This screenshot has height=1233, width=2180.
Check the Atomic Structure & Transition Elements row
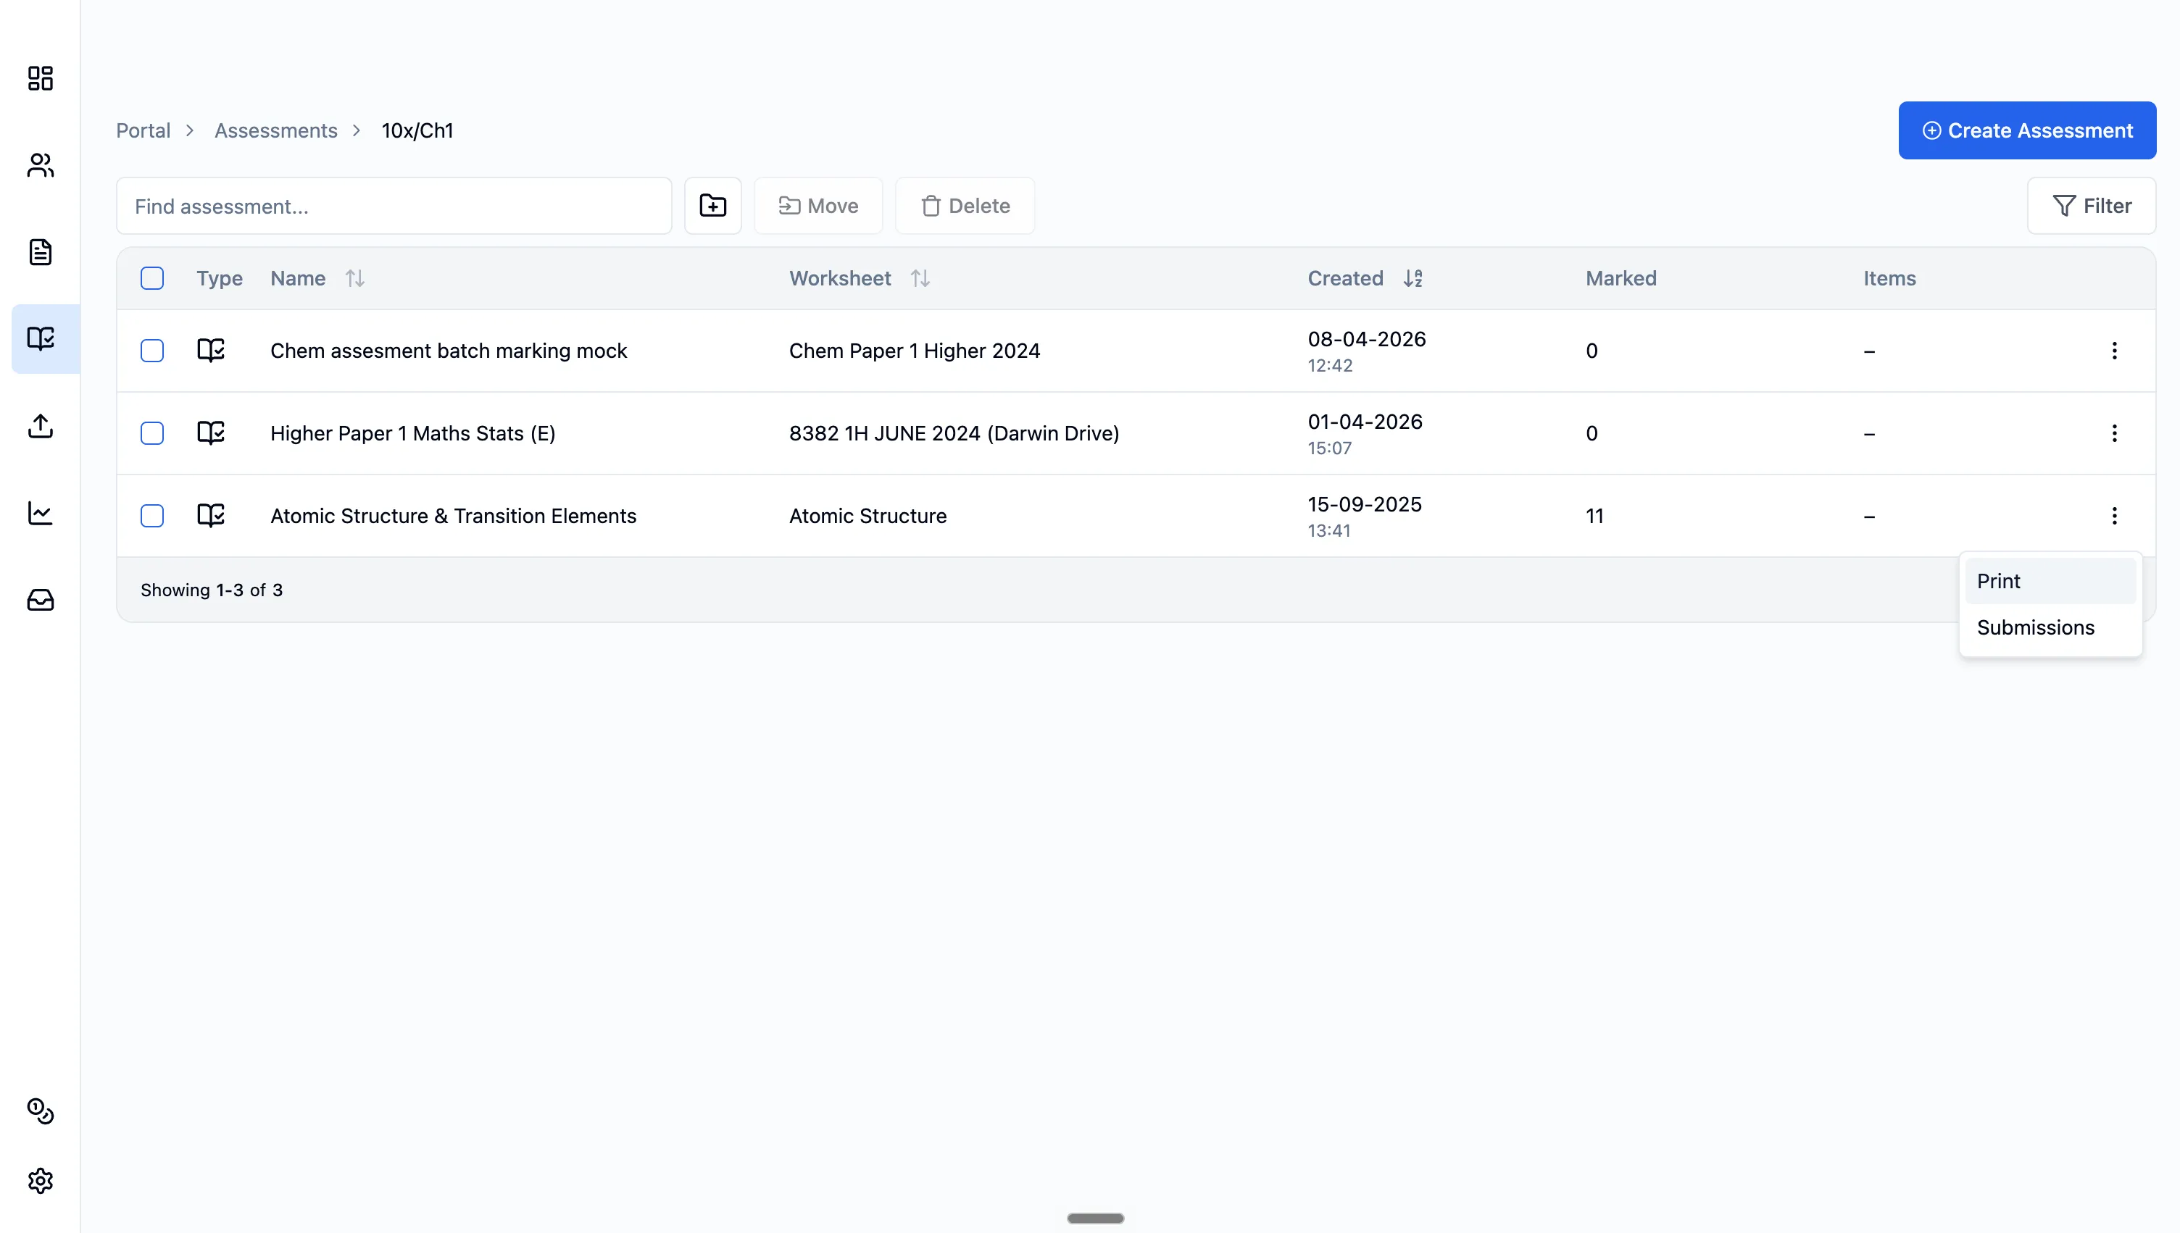click(151, 516)
